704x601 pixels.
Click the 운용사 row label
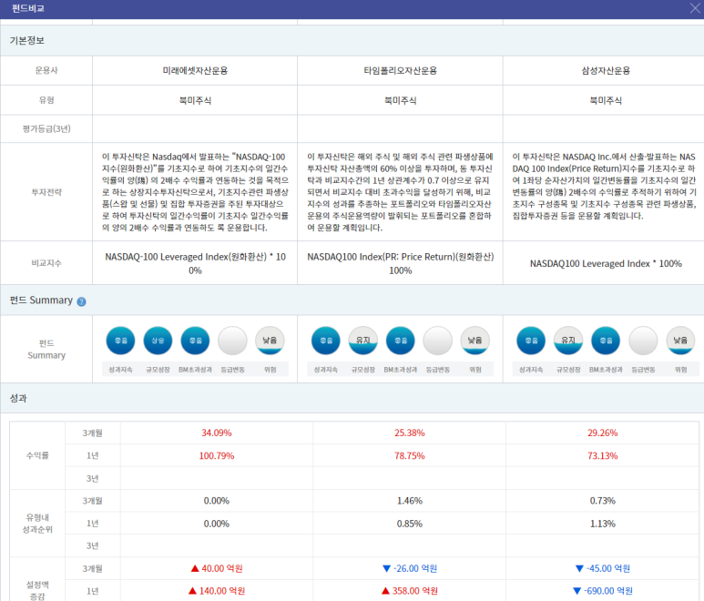click(46, 70)
